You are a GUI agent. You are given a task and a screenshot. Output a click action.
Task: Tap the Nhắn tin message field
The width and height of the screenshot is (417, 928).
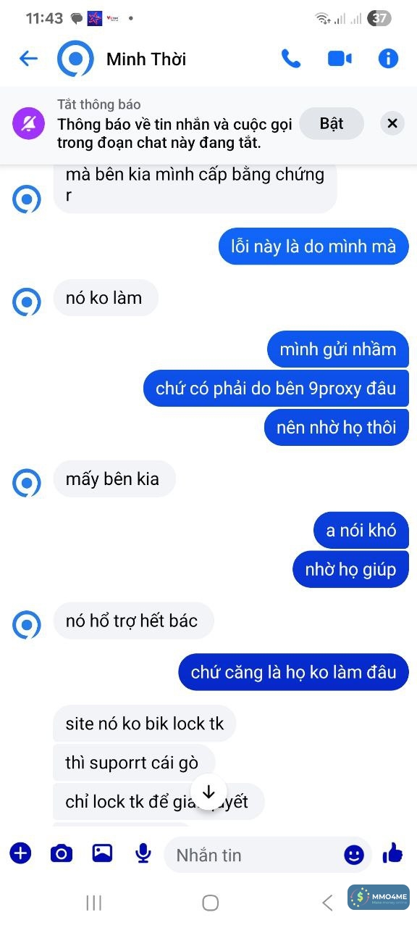click(257, 855)
